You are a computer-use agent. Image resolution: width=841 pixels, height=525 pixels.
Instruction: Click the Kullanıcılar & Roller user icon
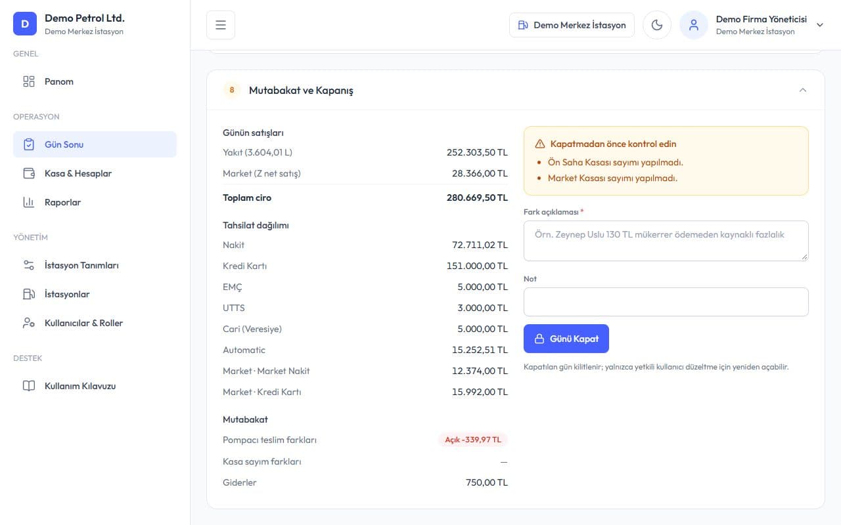pos(29,323)
